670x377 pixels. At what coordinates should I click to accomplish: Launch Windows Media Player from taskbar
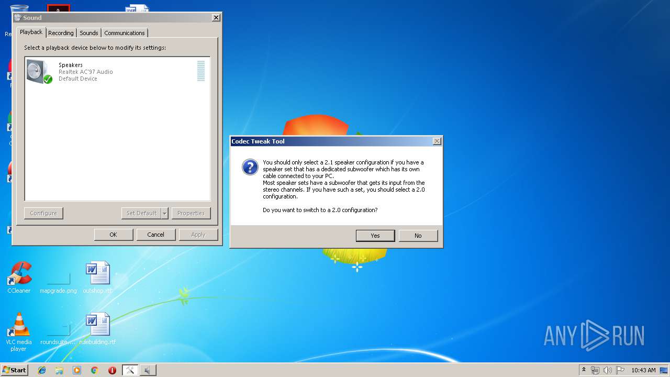[77, 370]
